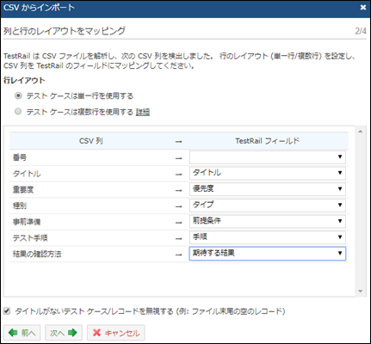Click the TestRail フィールド table header
Viewport: 371px width, 344px height.
[x=268, y=141]
